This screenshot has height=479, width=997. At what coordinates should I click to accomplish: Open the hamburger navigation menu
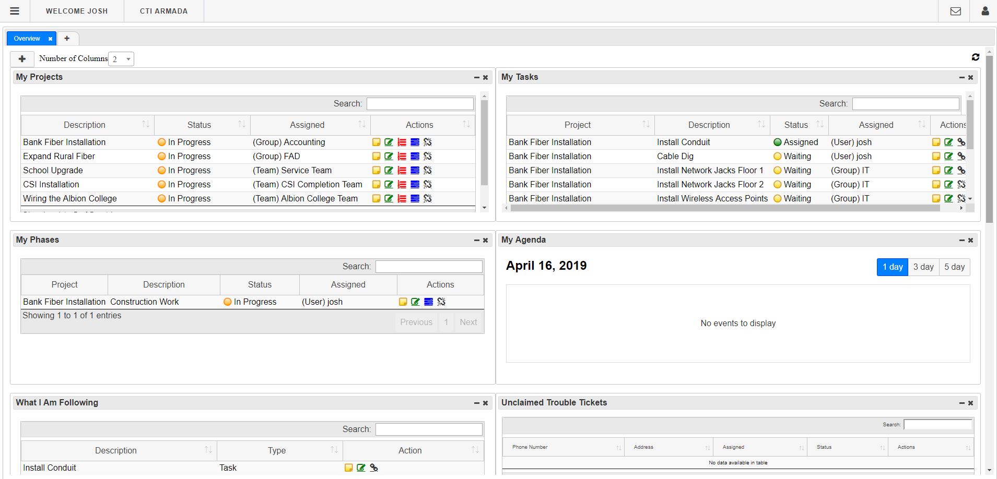click(x=15, y=11)
